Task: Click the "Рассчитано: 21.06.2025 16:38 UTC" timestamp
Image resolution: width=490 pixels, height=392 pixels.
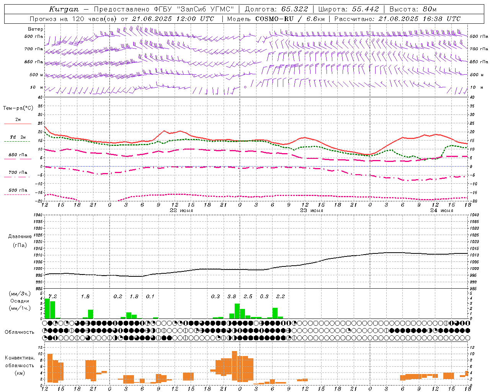Action: (x=398, y=19)
